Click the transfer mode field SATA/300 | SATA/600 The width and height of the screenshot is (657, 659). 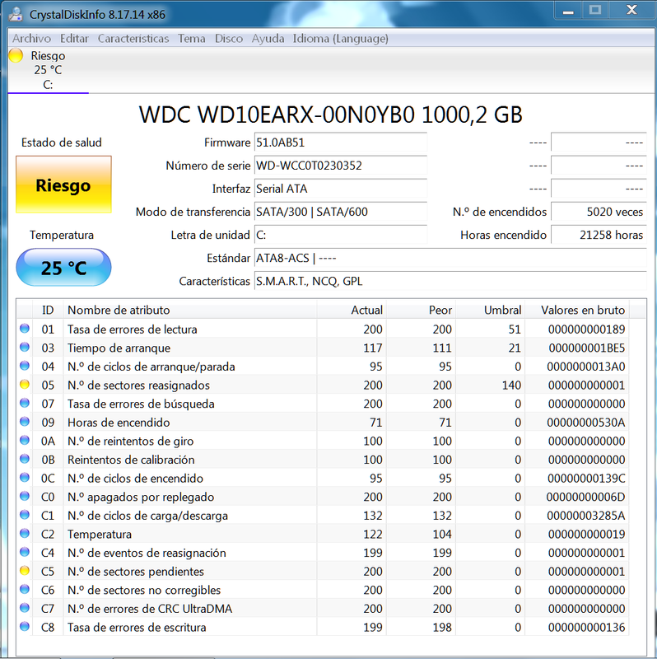(x=341, y=212)
